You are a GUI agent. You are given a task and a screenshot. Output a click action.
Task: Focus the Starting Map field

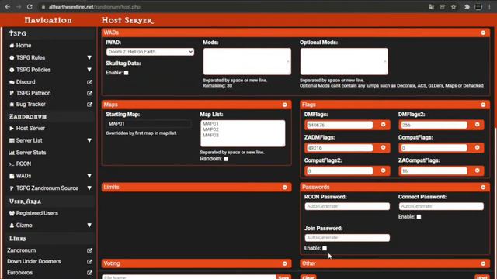pos(148,124)
